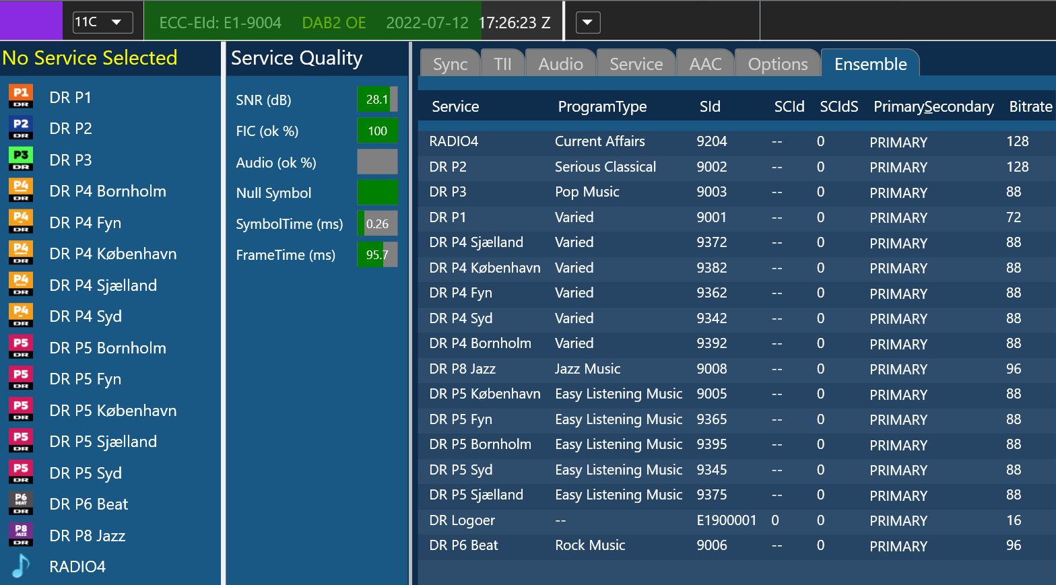Screen dimensions: 1056x585
Task: Click the DR P2 blue logo icon
Action: click(x=21, y=128)
